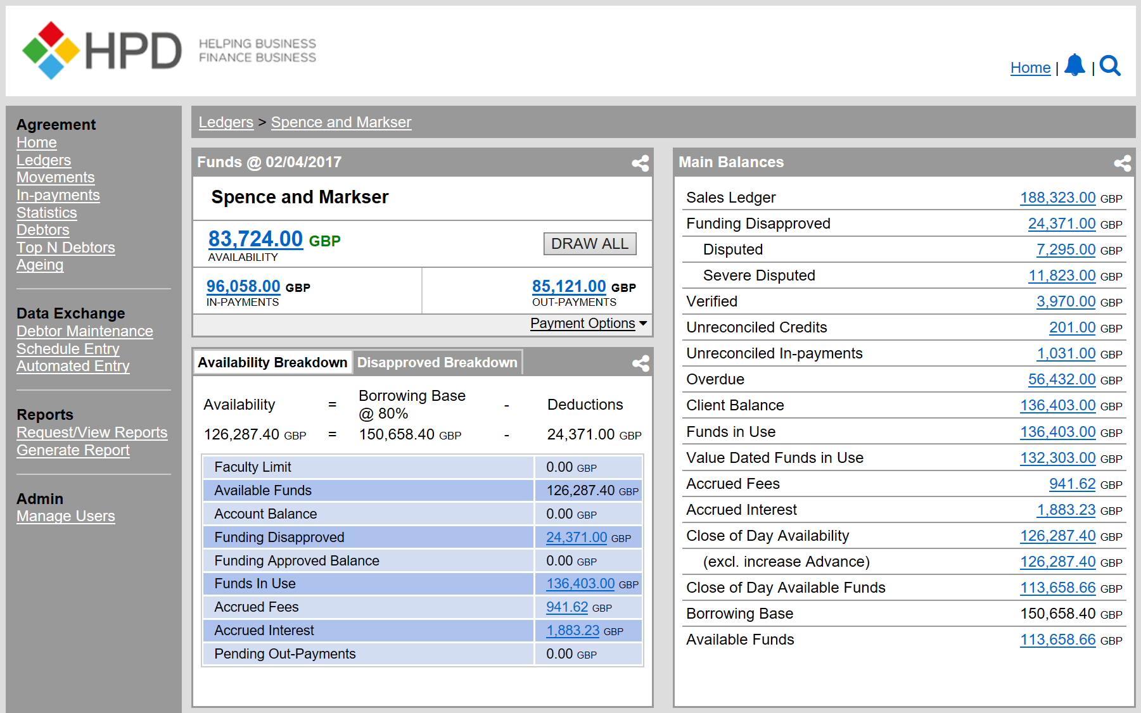Open the 85,121.00 out-payments amount
Image resolution: width=1141 pixels, height=713 pixels.
pos(569,286)
